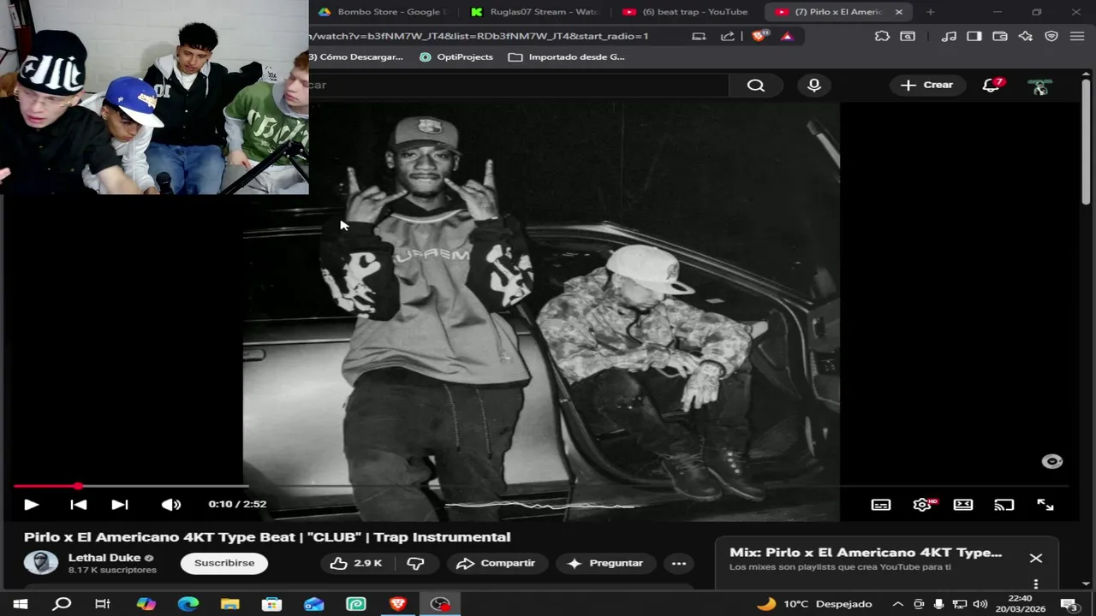This screenshot has width=1096, height=616.
Task: Open video player settings gear
Action: click(x=922, y=505)
